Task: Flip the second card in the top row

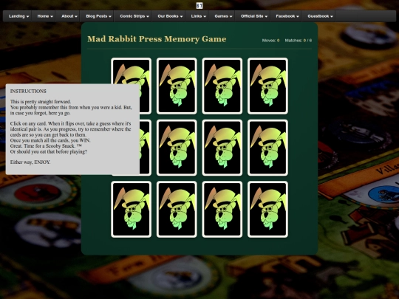Action: [x=177, y=86]
